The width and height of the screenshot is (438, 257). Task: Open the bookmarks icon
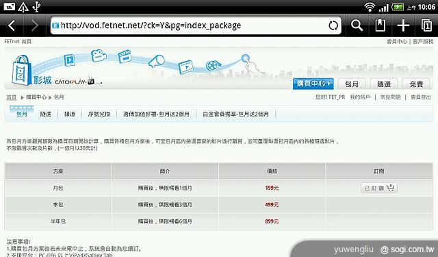coord(381,25)
